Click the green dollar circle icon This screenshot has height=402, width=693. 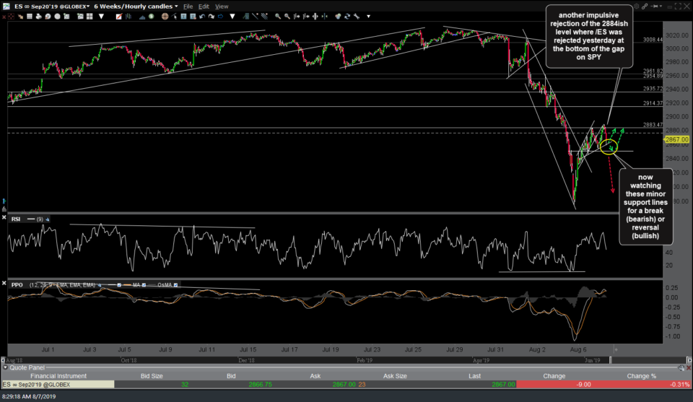[x=151, y=17]
